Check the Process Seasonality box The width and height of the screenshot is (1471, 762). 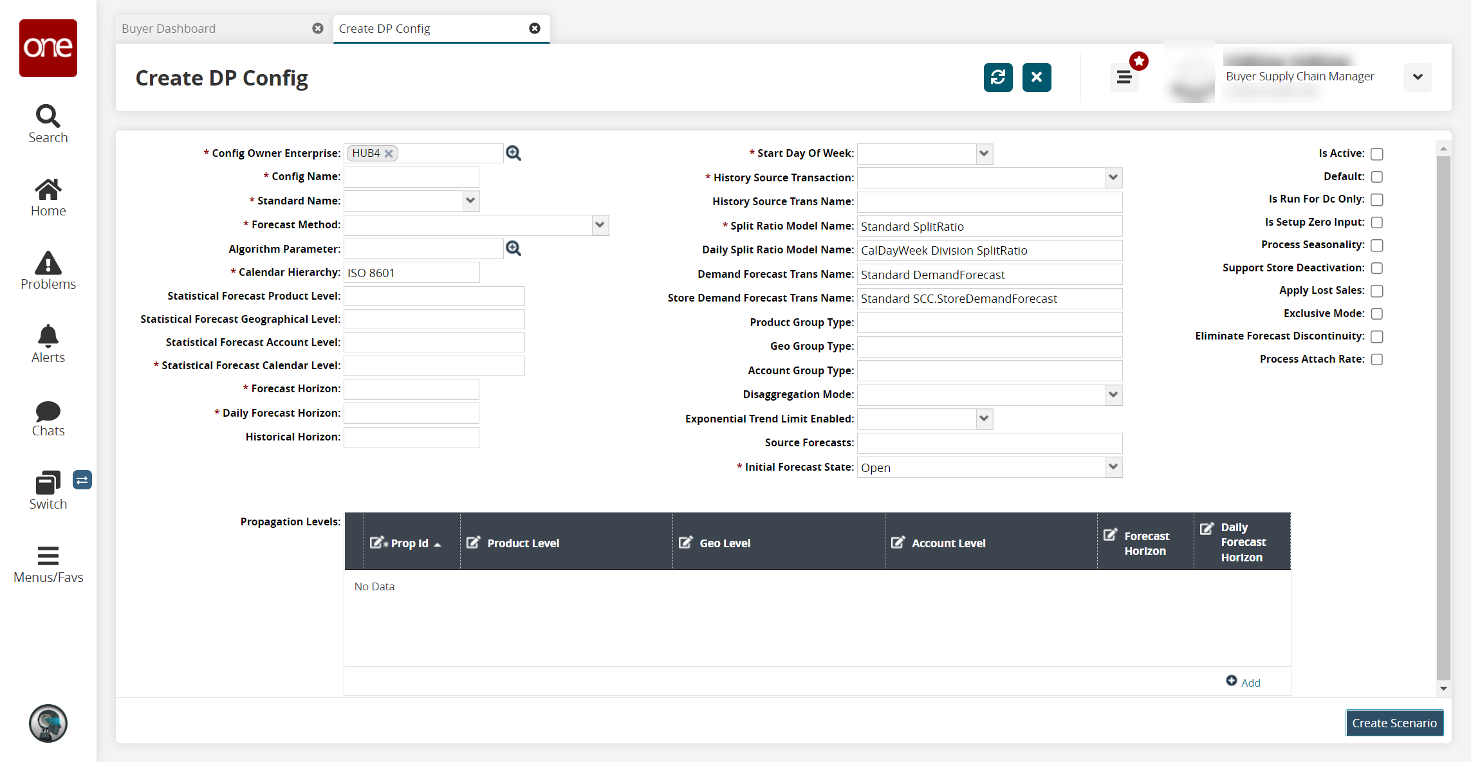(1376, 245)
